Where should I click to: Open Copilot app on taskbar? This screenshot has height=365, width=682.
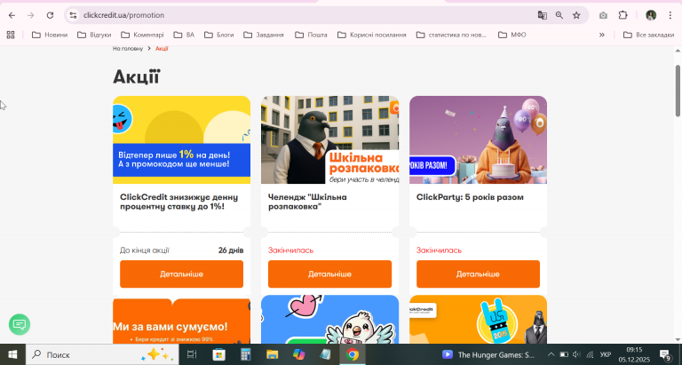pos(298,354)
